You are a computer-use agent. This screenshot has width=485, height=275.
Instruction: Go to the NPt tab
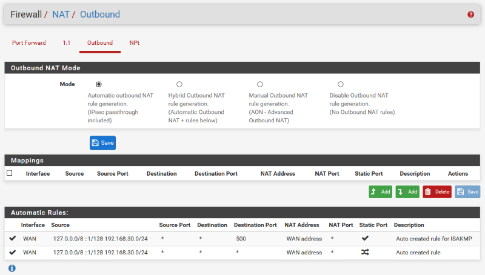coord(135,43)
